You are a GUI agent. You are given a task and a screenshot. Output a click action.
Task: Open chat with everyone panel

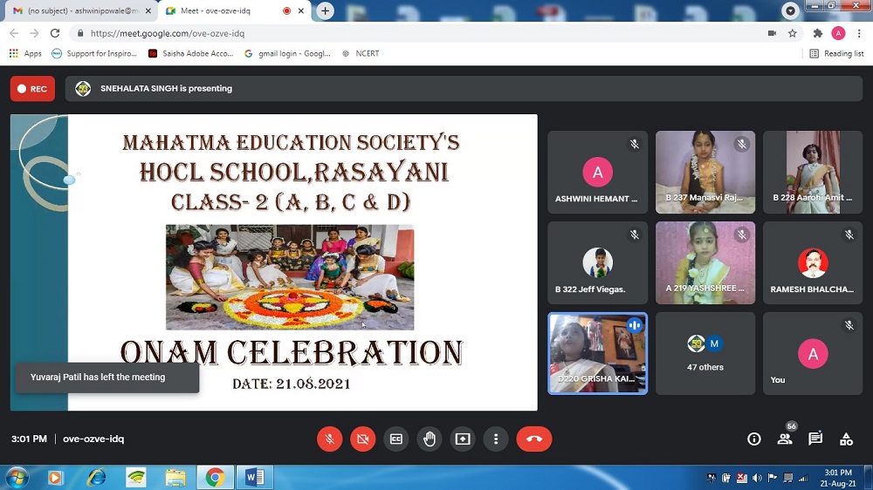pos(815,439)
